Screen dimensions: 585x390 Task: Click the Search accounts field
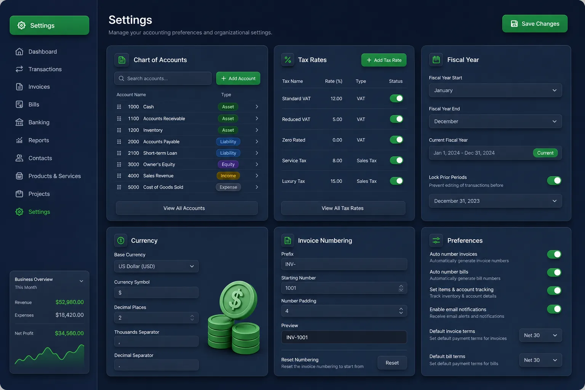pyautogui.click(x=163, y=78)
